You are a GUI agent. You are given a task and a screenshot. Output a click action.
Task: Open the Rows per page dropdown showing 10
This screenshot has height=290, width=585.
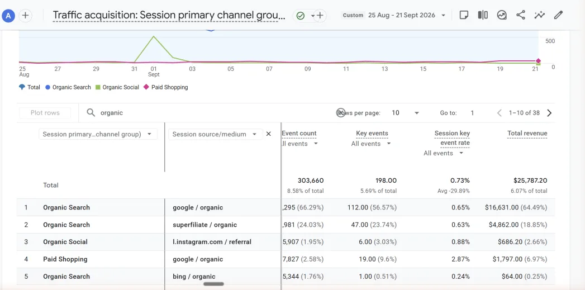tap(405, 113)
